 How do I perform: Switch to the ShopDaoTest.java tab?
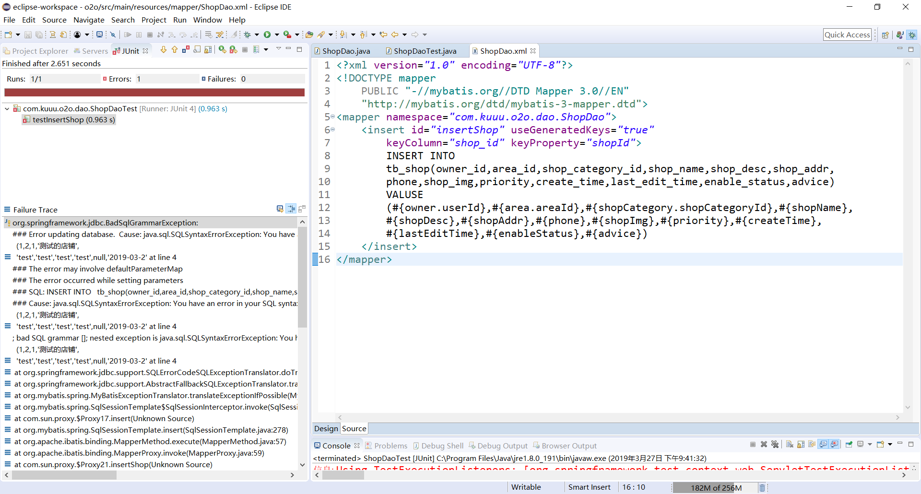click(425, 51)
